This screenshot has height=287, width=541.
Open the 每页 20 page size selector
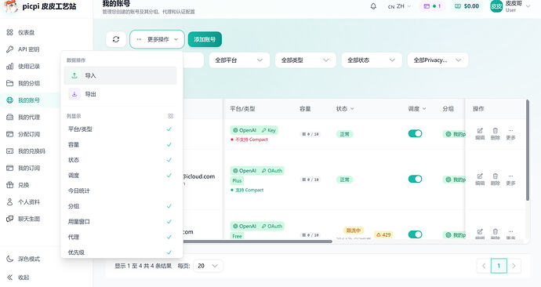point(208,266)
